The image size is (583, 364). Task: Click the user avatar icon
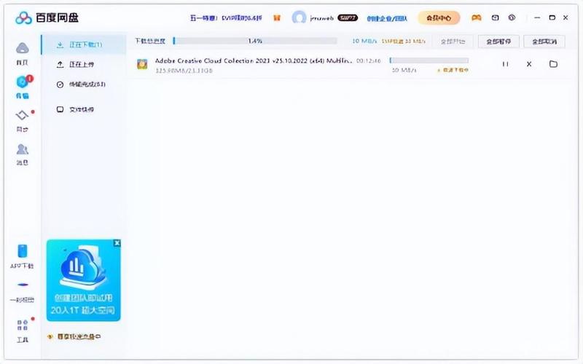click(x=300, y=17)
